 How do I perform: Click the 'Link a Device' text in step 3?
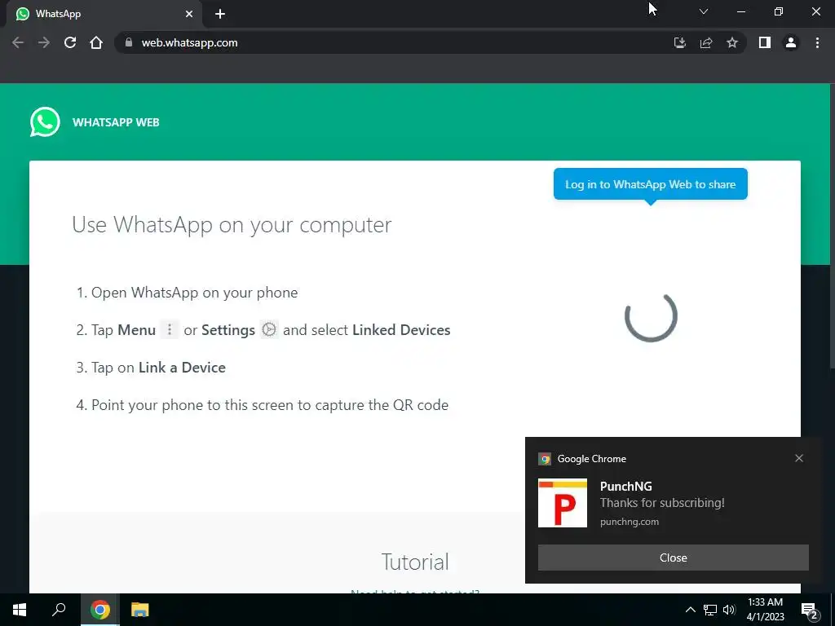click(182, 368)
